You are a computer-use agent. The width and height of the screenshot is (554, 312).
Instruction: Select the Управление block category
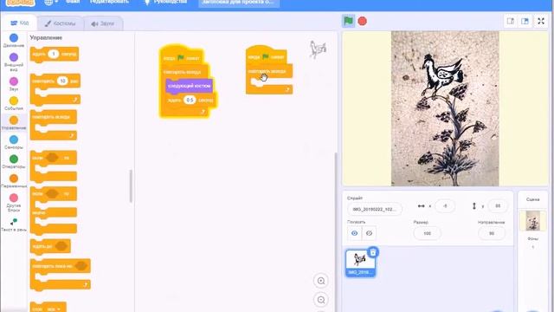click(14, 123)
